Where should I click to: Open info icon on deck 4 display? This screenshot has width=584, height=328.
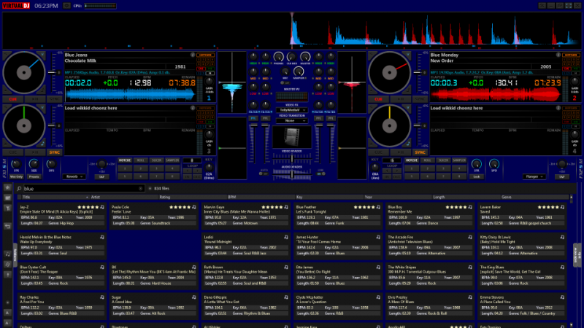(x=558, y=108)
